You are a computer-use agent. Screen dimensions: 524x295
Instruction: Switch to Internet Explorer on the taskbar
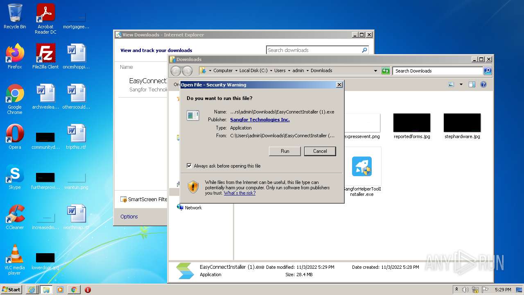(32, 290)
